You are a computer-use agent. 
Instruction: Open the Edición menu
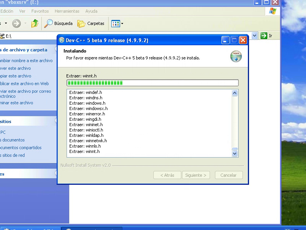tap(7, 11)
